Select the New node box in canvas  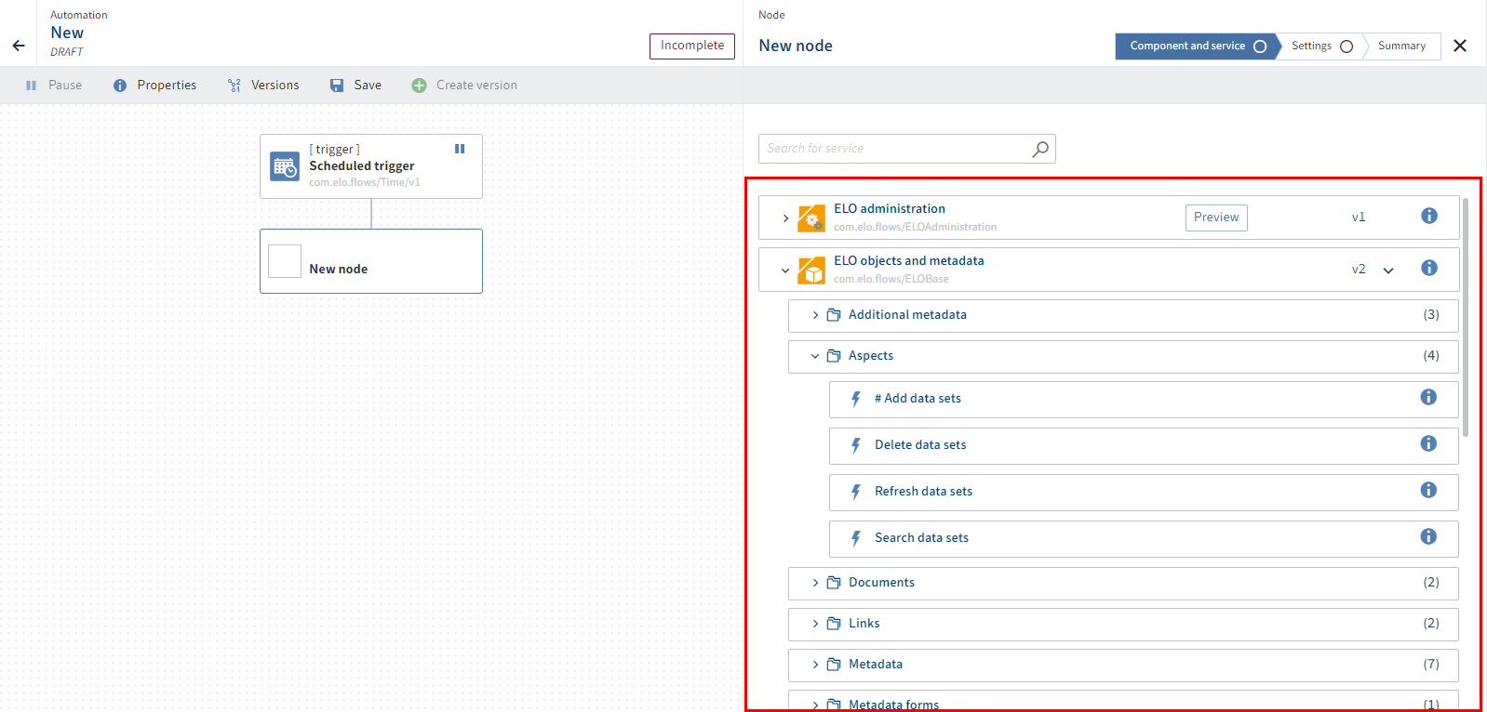(x=371, y=261)
